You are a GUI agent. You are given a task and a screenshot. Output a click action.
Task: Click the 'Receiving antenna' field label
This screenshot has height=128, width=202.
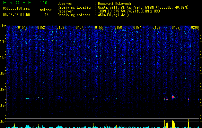(74, 15)
